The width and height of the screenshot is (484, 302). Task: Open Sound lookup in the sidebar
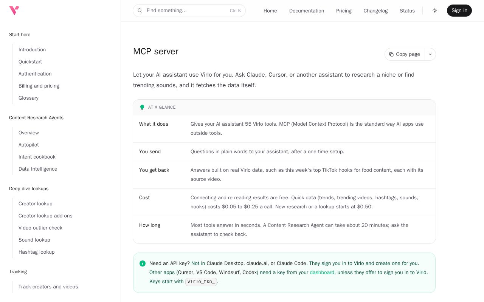(34, 240)
